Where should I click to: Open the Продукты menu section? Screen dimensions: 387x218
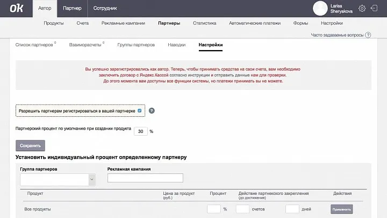coord(54,23)
